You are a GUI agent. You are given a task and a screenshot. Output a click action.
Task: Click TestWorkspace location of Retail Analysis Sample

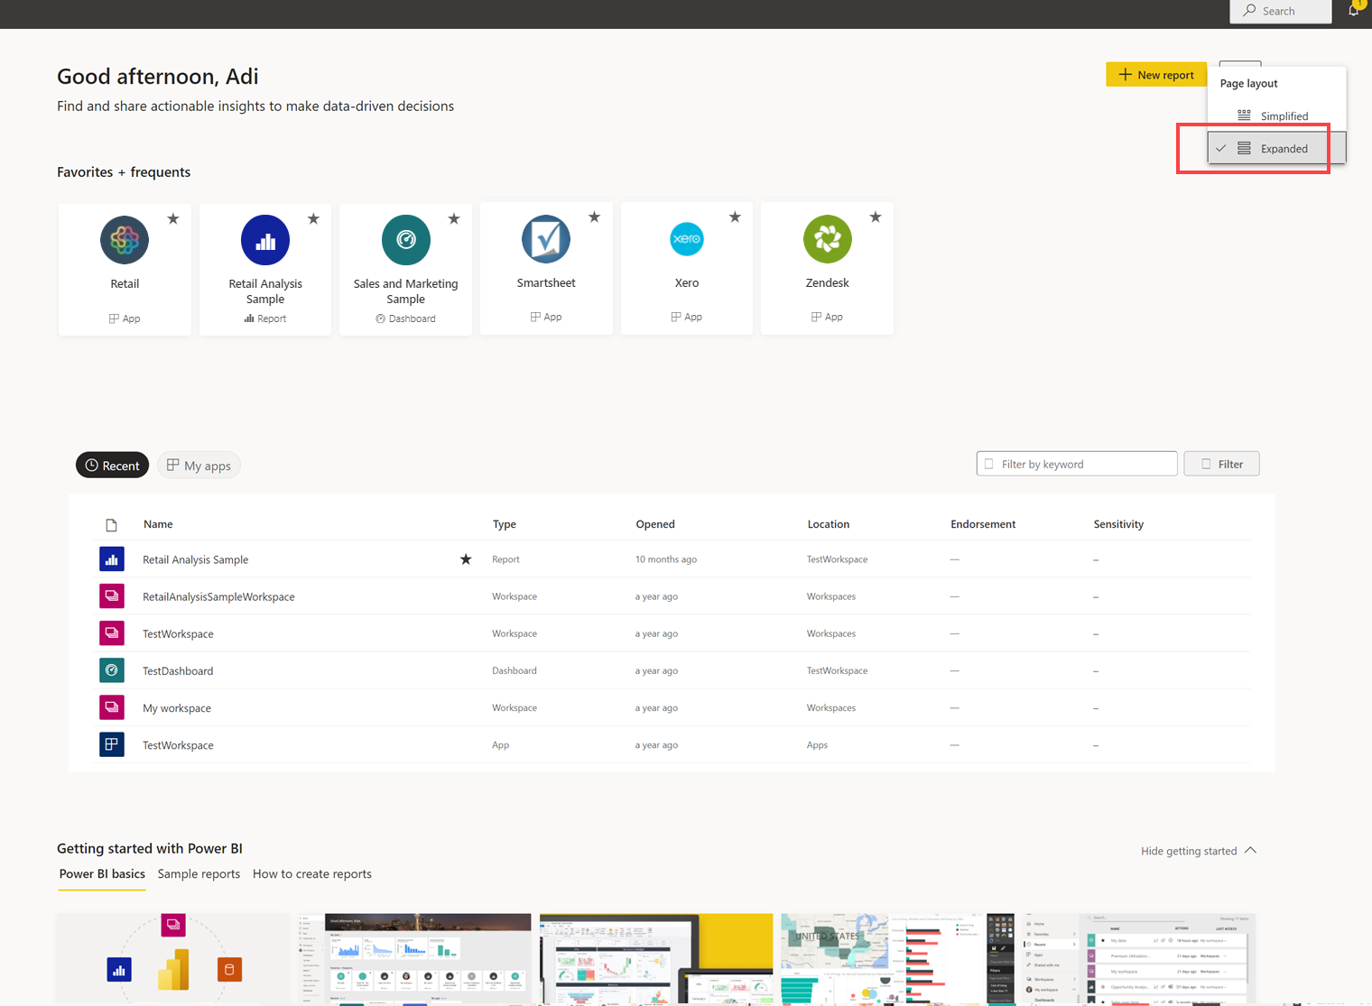pyautogui.click(x=837, y=559)
